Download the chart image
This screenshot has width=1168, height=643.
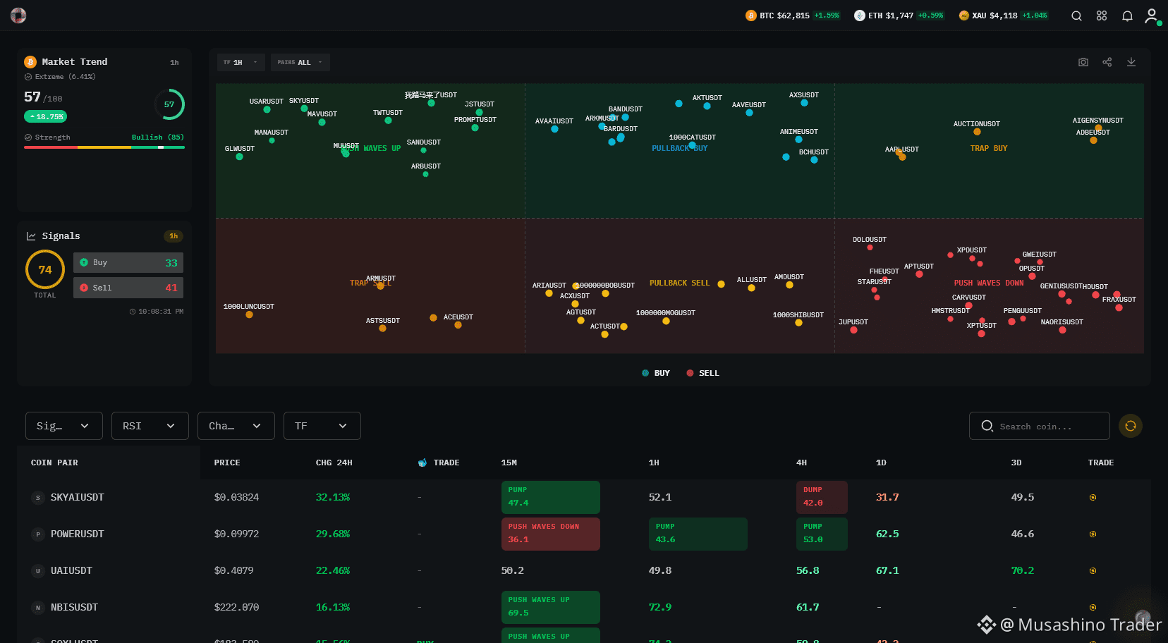point(1131,62)
